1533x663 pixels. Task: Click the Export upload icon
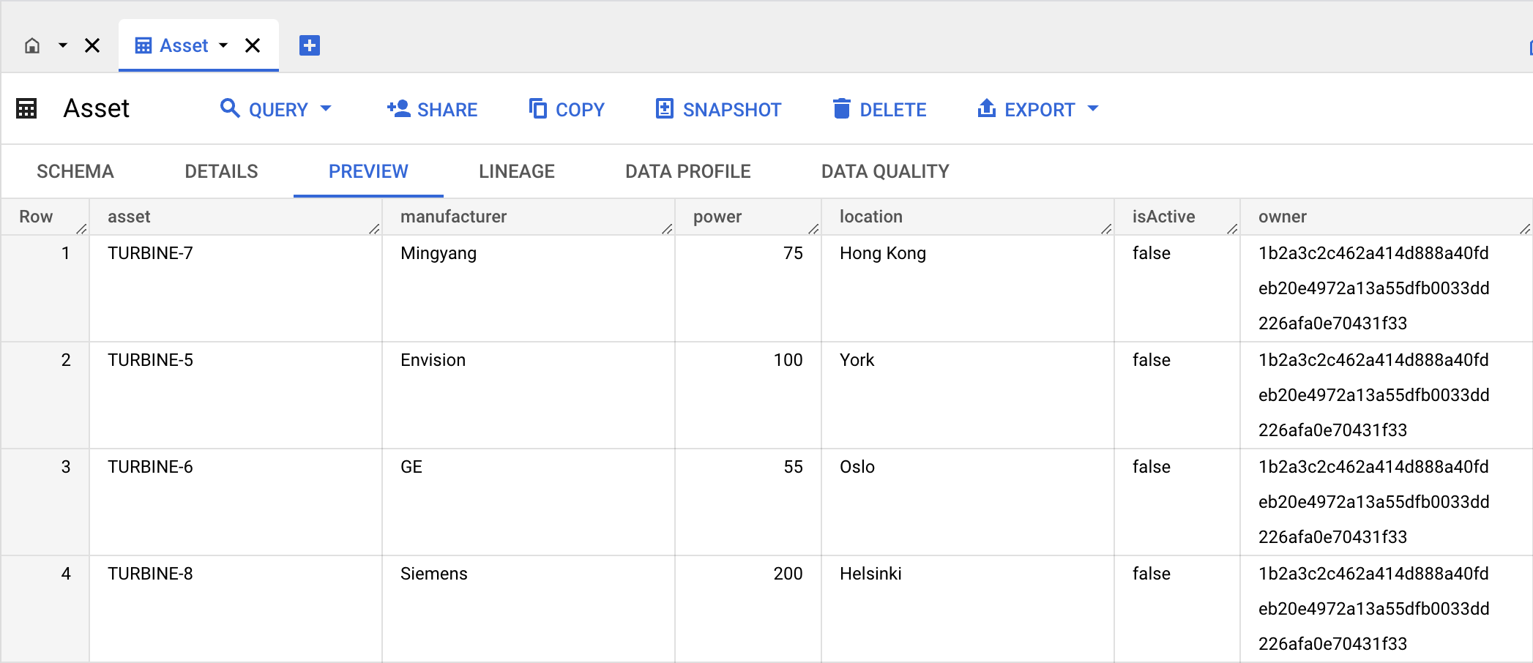pyautogui.click(x=986, y=109)
